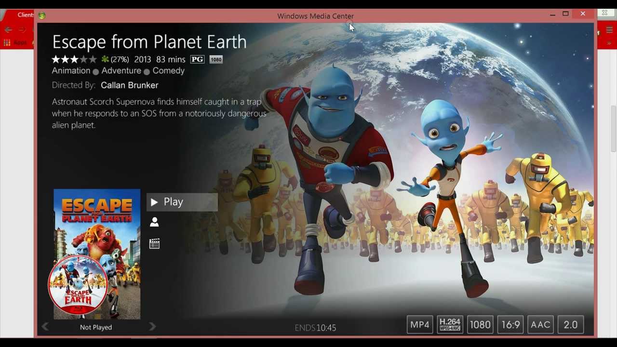This screenshot has width=617, height=347.
Task: Open the film clapperboard icon below Play
Action: point(154,244)
